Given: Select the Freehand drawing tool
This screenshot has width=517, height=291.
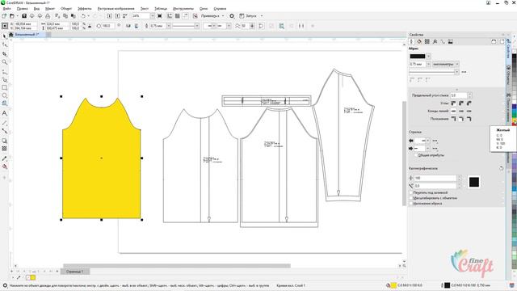Looking at the screenshot, I should pyautogui.click(x=5, y=72).
